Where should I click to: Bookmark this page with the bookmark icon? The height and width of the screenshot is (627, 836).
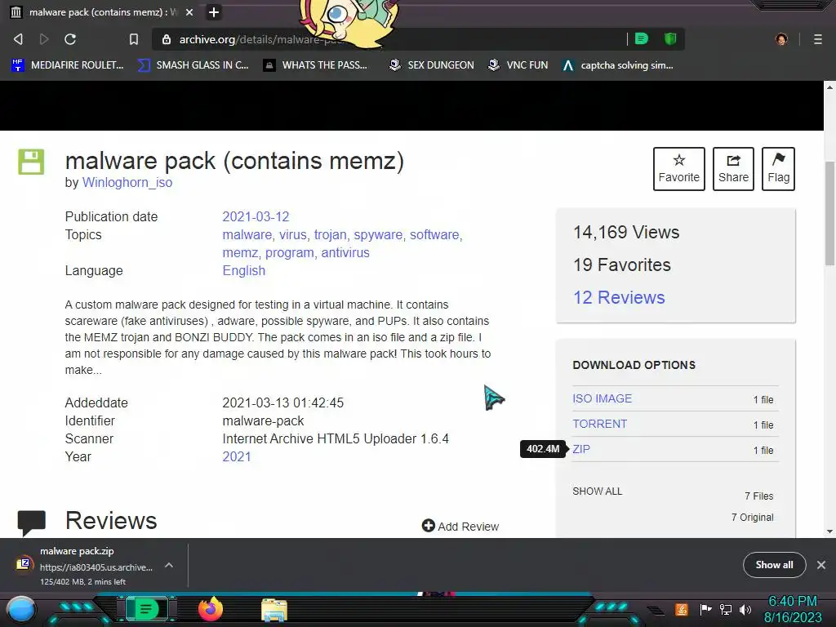click(134, 39)
